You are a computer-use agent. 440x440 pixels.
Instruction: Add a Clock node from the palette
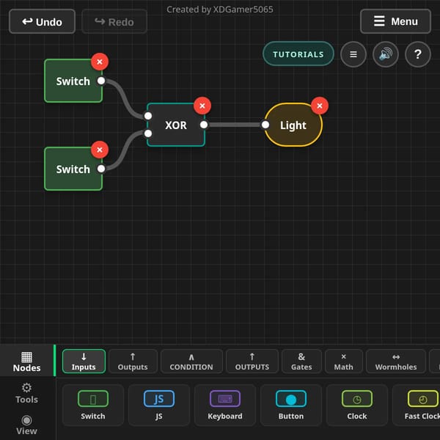(357, 406)
